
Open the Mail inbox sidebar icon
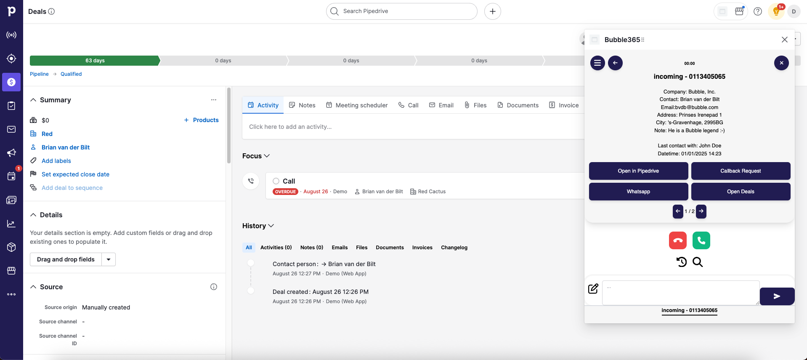click(11, 129)
